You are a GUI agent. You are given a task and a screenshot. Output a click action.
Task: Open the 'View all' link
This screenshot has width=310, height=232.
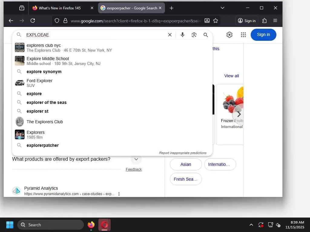click(232, 76)
